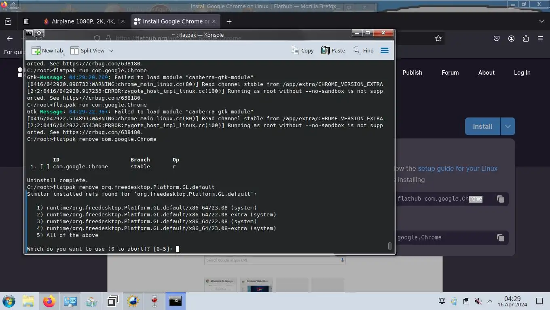Open the Firefox account icon
550x310 pixels.
coord(511,38)
